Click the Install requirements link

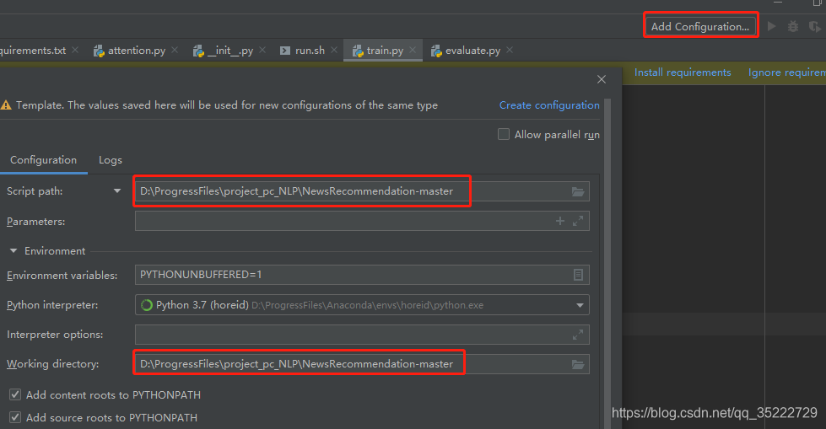(683, 72)
